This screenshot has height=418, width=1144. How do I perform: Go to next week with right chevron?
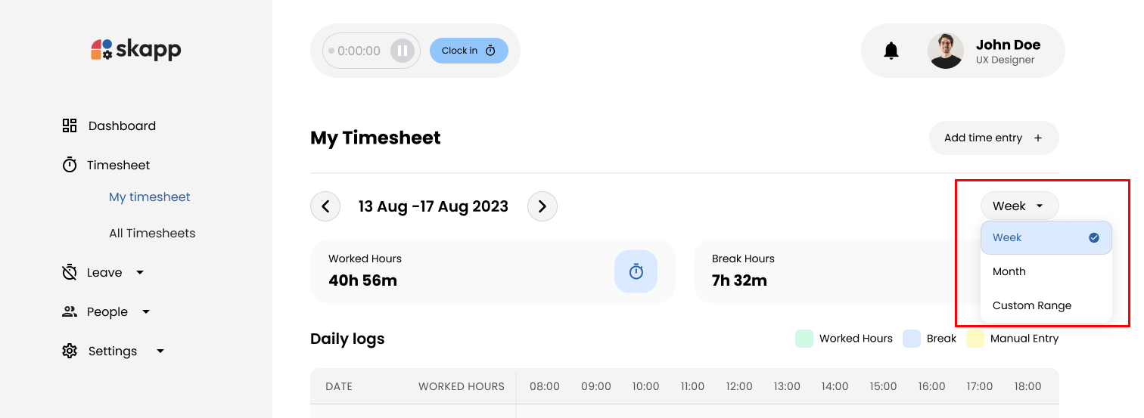point(542,206)
